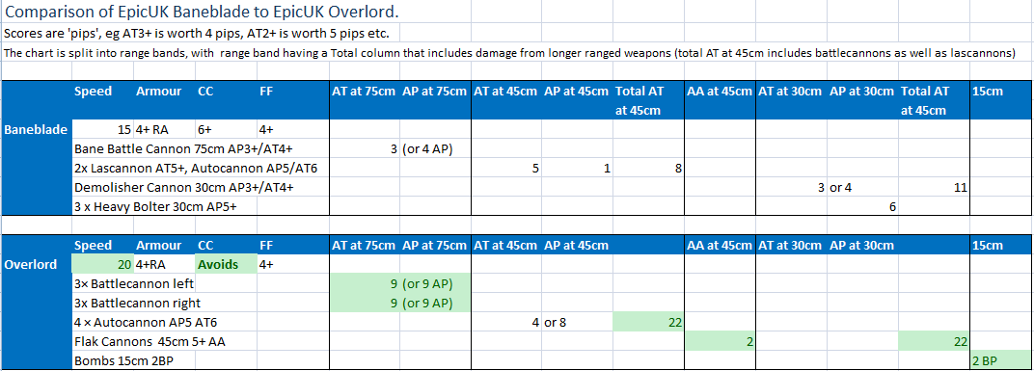Click the 'or 8' cell

coord(577,322)
